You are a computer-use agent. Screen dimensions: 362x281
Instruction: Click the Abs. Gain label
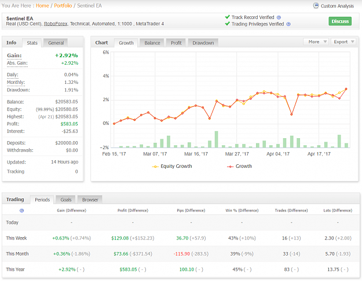pyautogui.click(x=17, y=63)
